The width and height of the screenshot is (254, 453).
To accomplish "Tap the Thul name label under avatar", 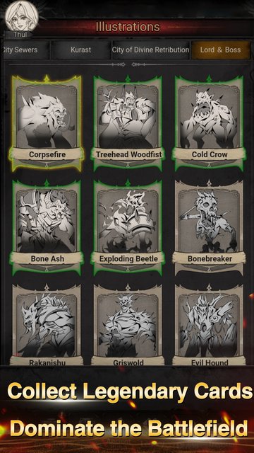I will tap(20, 35).
